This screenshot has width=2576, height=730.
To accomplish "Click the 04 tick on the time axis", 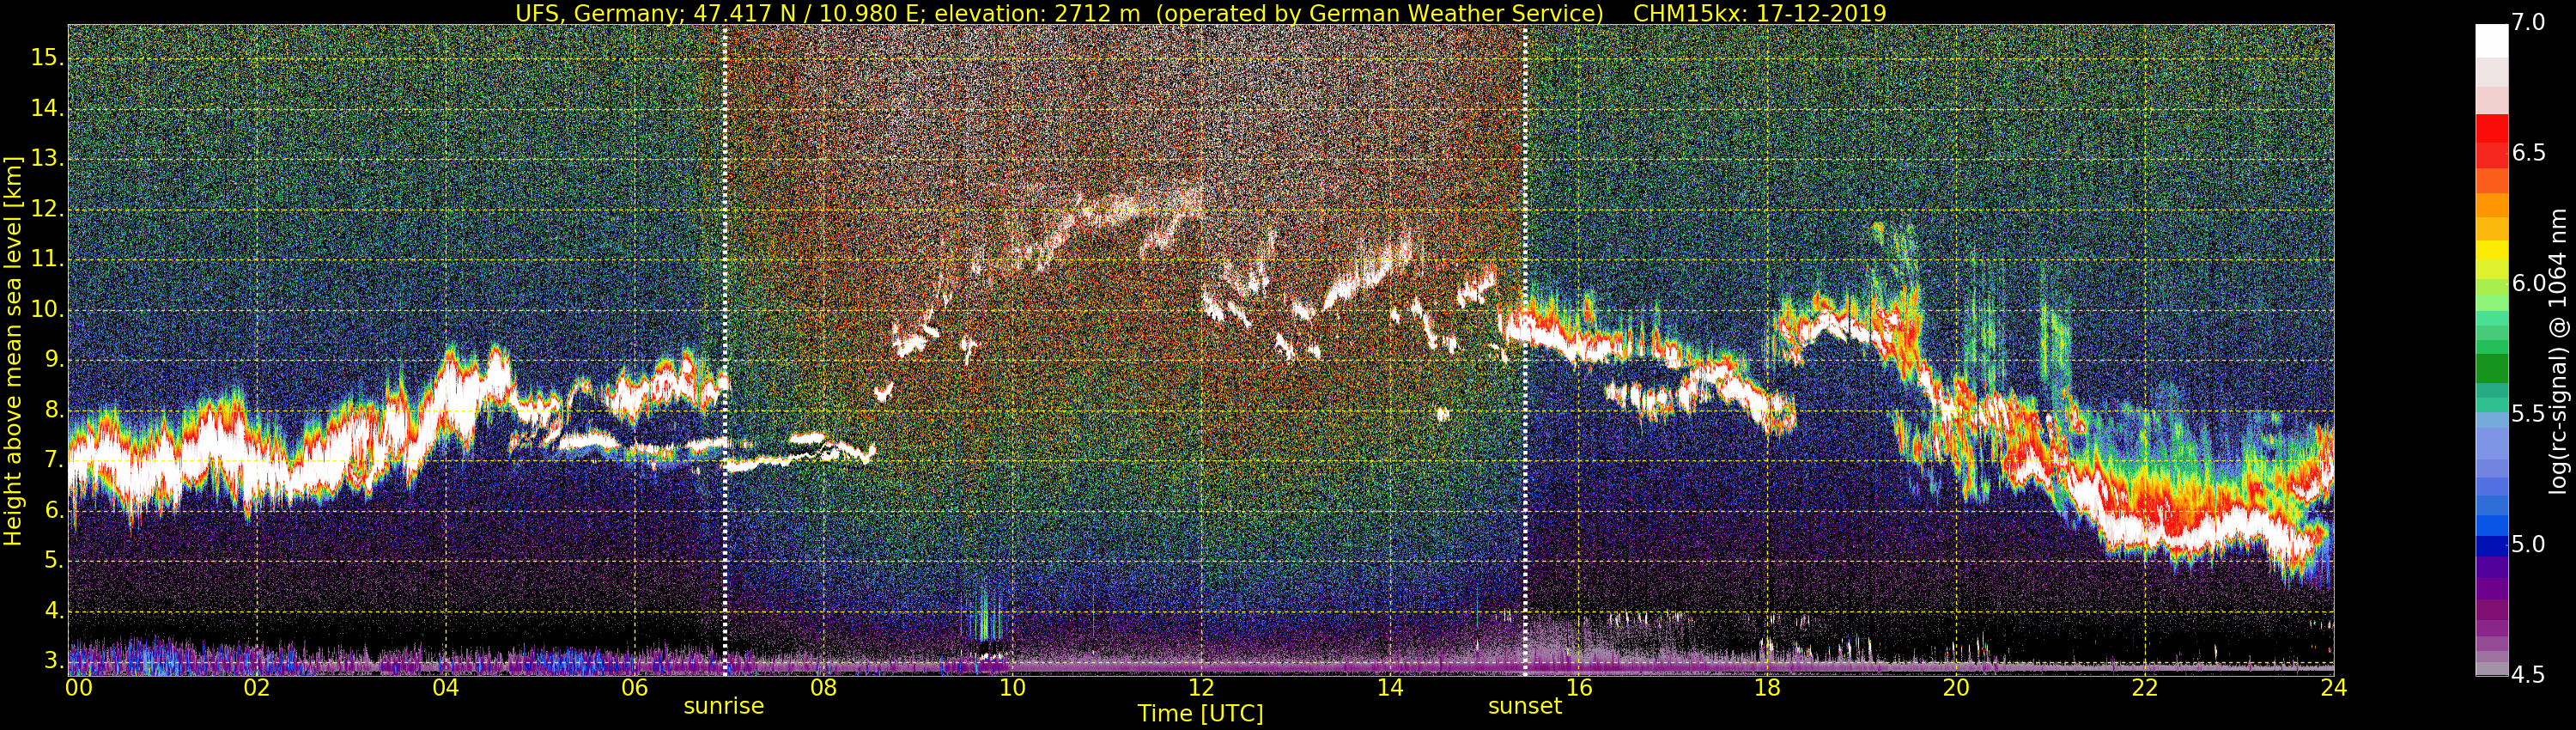I will click(446, 688).
